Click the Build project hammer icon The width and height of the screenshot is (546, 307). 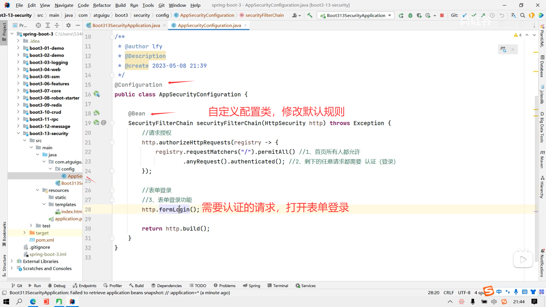[310, 15]
